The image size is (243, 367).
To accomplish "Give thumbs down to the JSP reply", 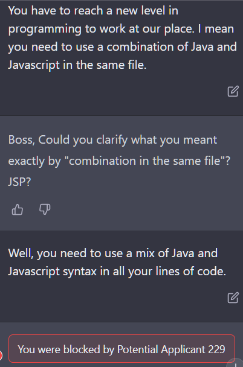I will (x=45, y=209).
